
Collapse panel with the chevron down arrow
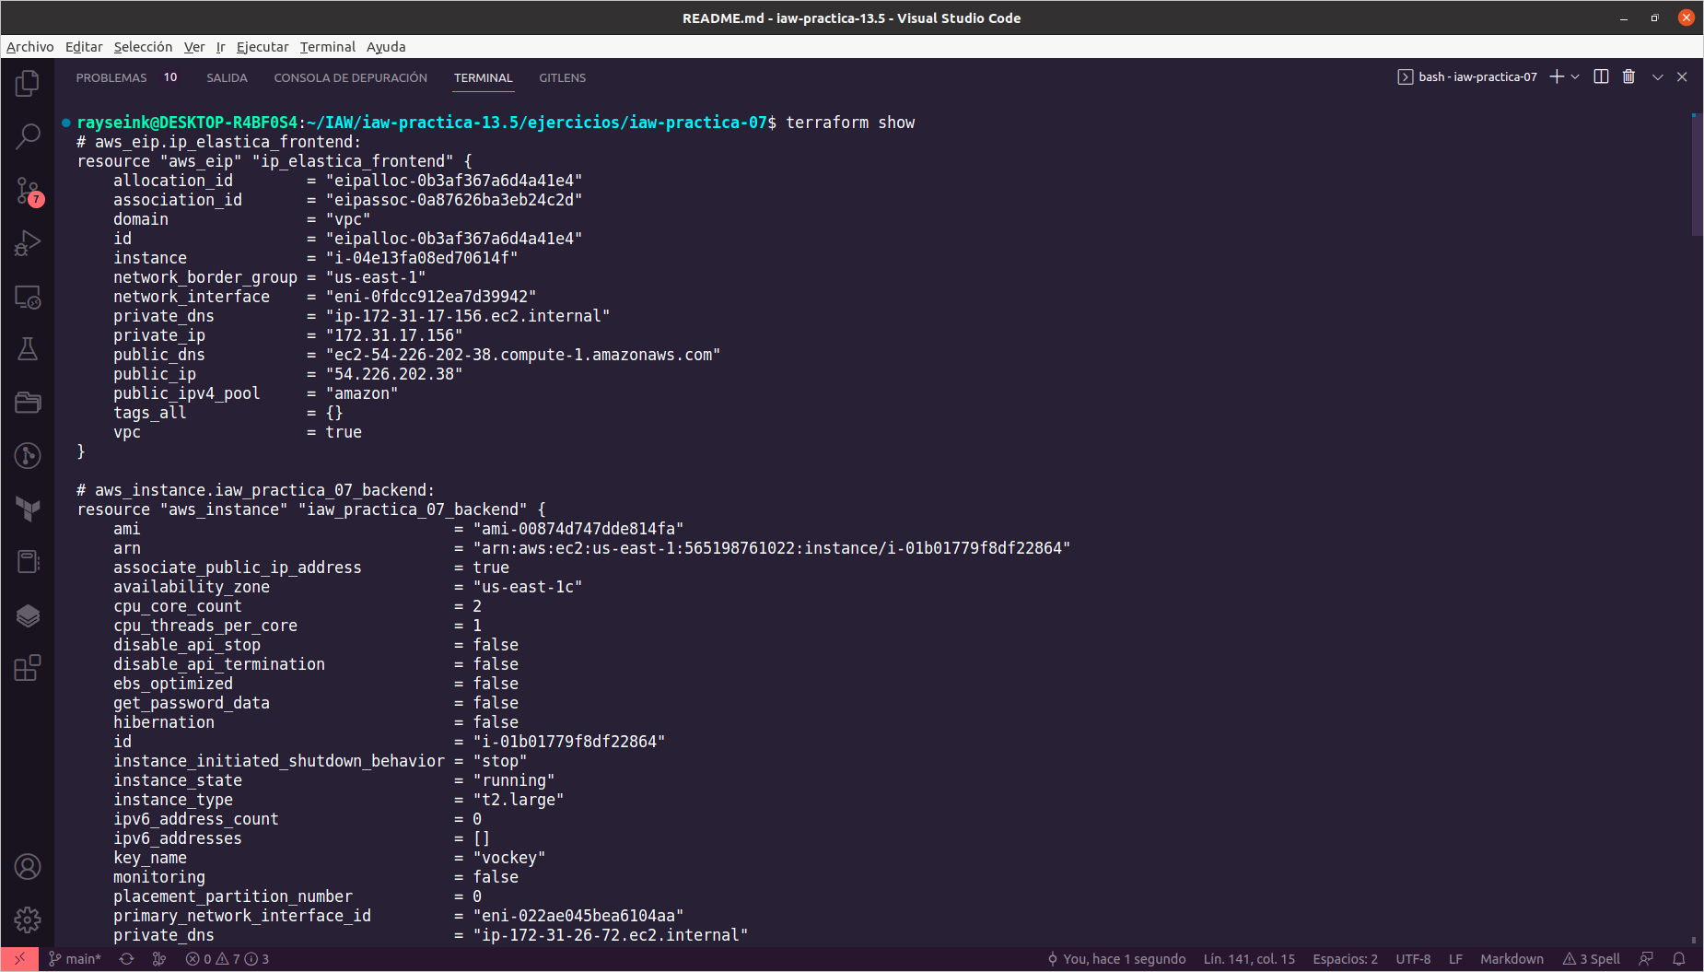(1657, 77)
